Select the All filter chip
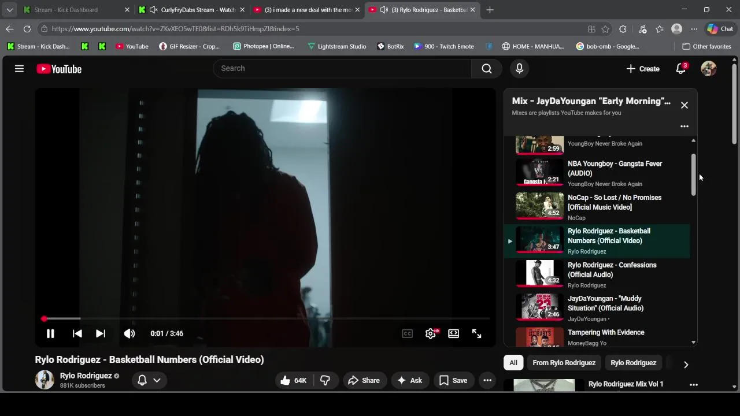Viewport: 740px width, 416px height. pos(513,363)
